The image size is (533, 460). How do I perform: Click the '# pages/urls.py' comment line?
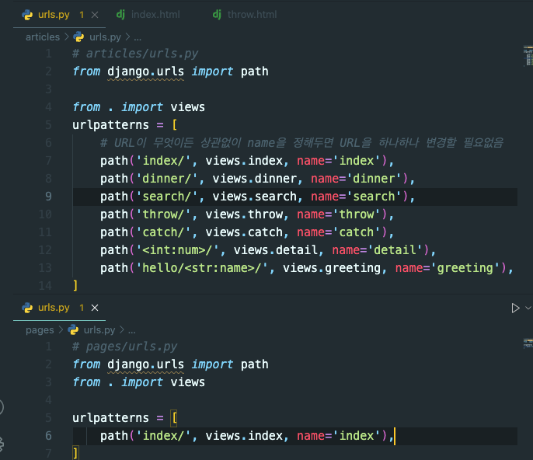click(x=125, y=347)
